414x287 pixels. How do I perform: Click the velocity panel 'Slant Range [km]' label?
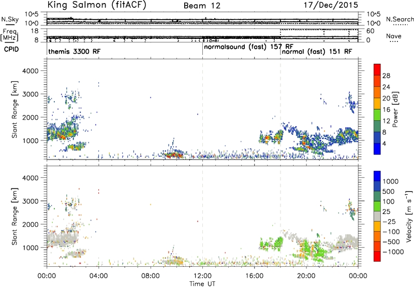[14, 217]
